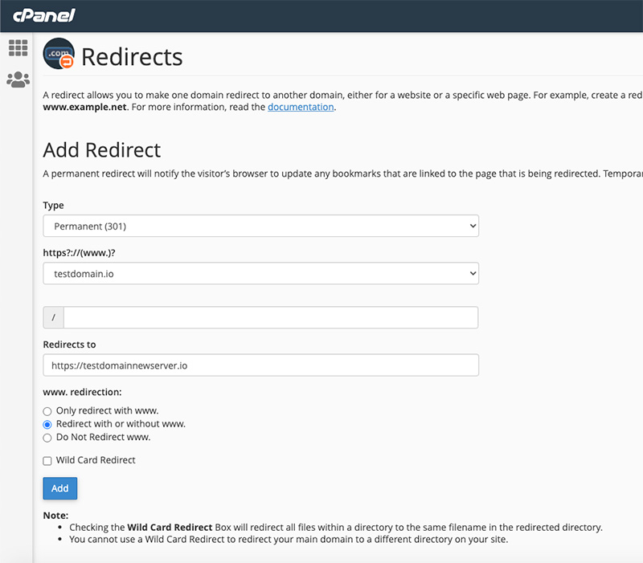The width and height of the screenshot is (643, 563).
Task: Click the Redirects to URL field
Action: (x=260, y=365)
